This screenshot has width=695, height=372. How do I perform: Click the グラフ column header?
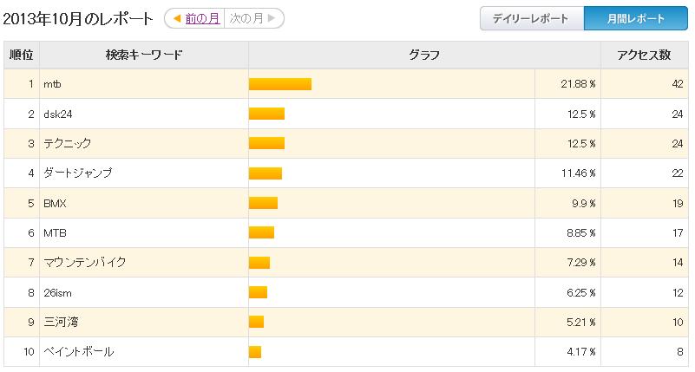coord(424,55)
